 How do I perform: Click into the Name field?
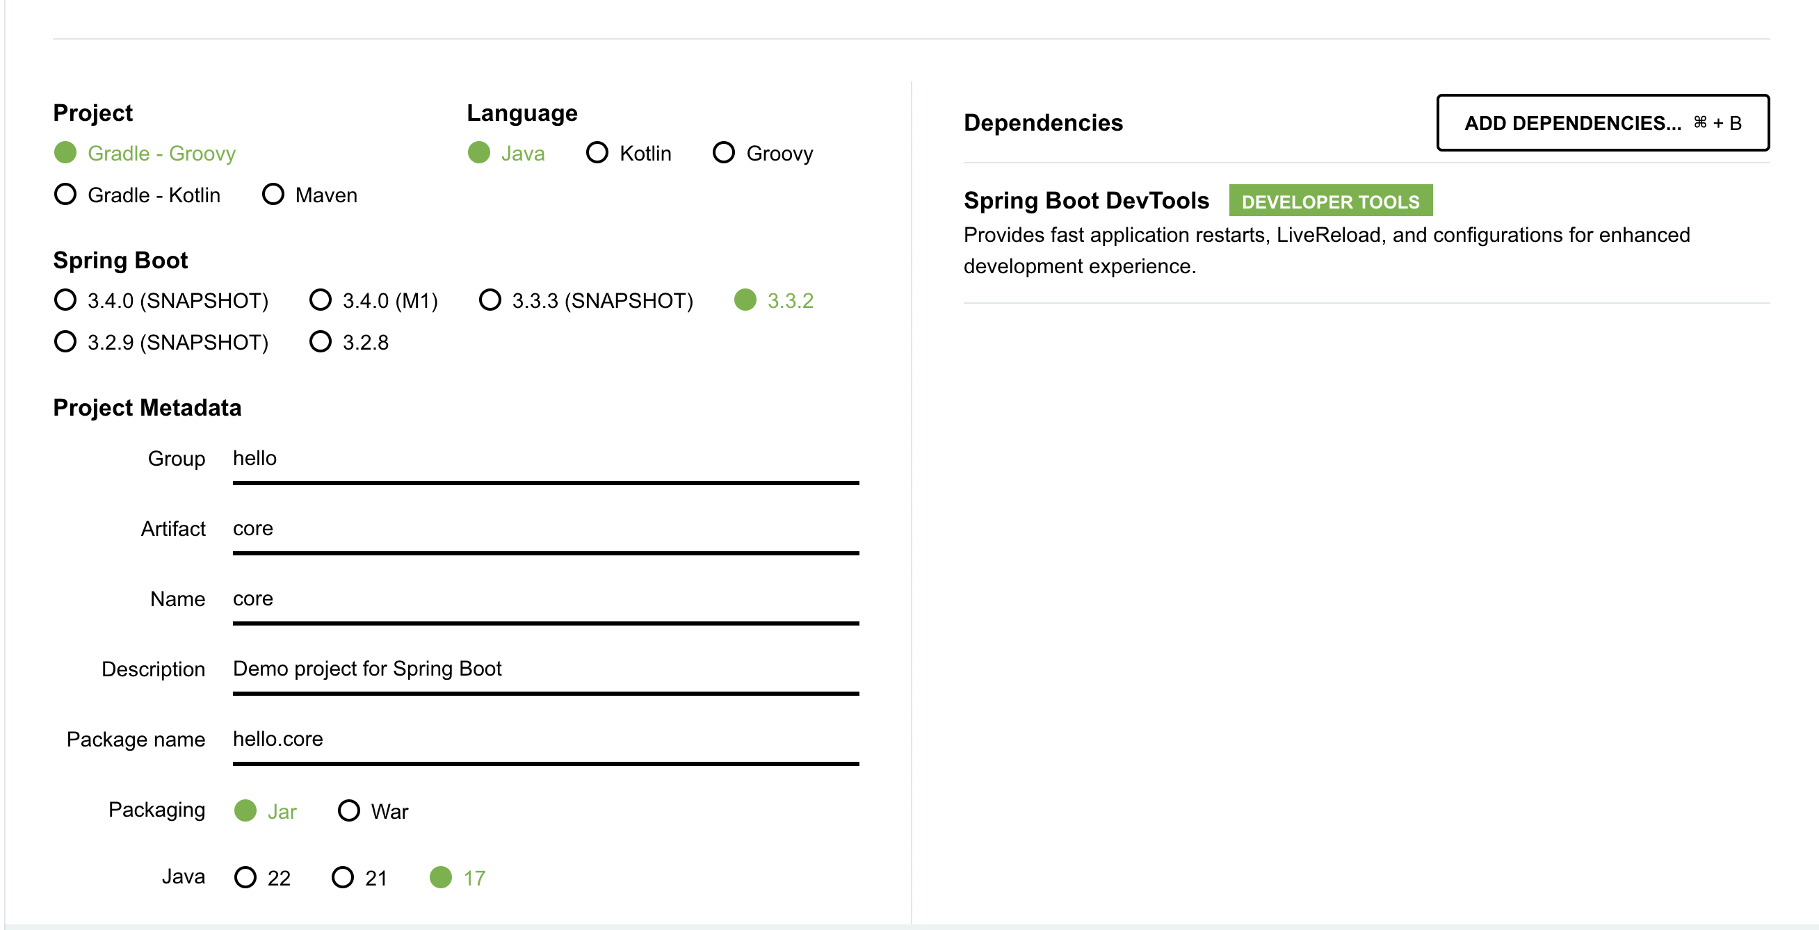click(x=545, y=598)
